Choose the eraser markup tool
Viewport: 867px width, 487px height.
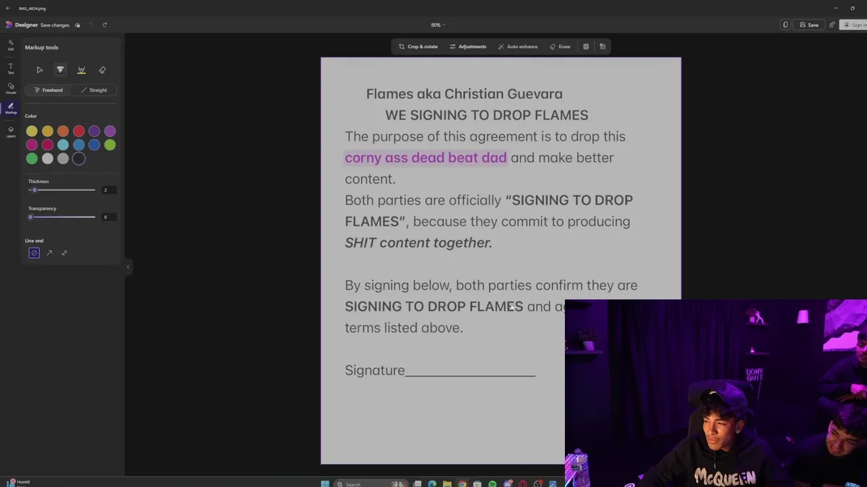pyautogui.click(x=102, y=70)
